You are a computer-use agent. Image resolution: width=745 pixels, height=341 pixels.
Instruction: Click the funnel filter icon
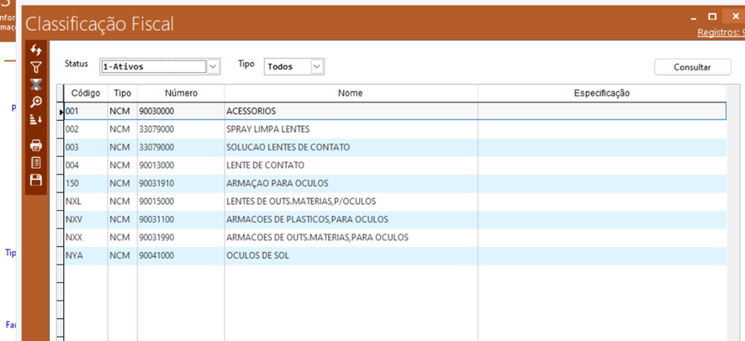pos(36,67)
